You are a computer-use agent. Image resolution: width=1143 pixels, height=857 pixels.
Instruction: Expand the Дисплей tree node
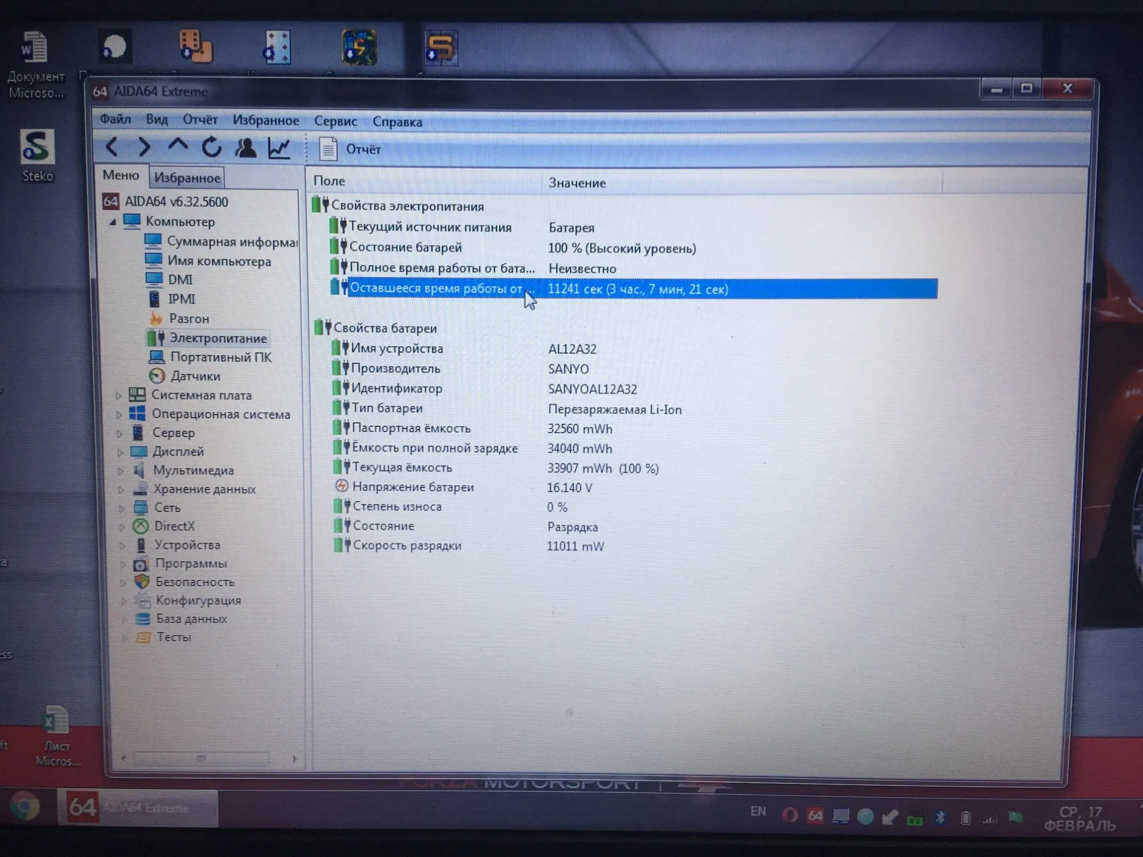click(119, 452)
